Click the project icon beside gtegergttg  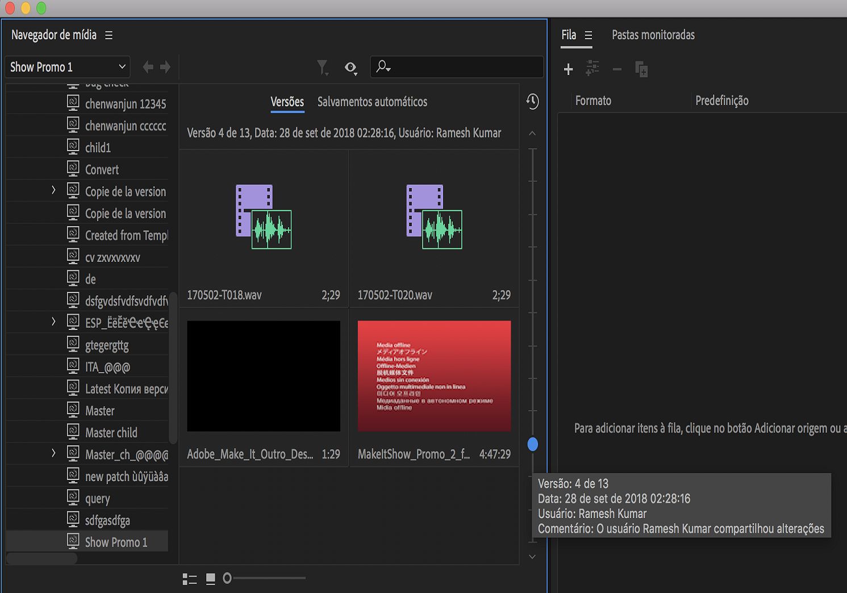click(x=73, y=344)
